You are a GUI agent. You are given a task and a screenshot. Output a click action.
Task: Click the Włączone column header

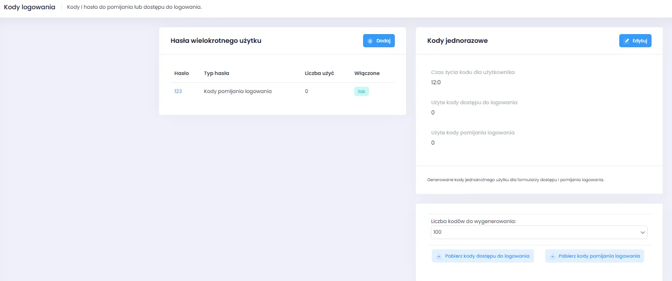point(367,73)
